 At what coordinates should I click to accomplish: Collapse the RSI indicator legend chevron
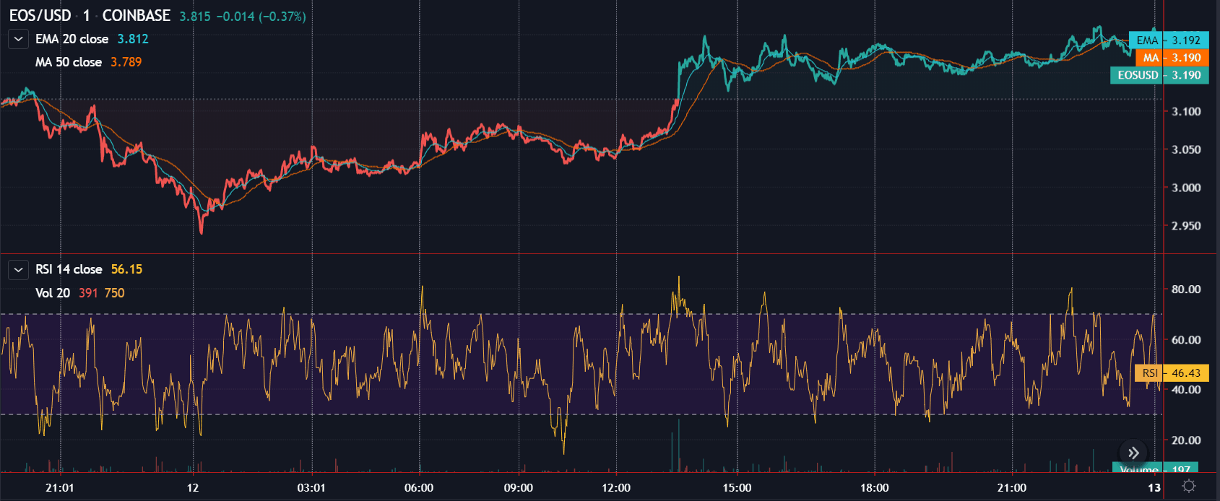[18, 269]
